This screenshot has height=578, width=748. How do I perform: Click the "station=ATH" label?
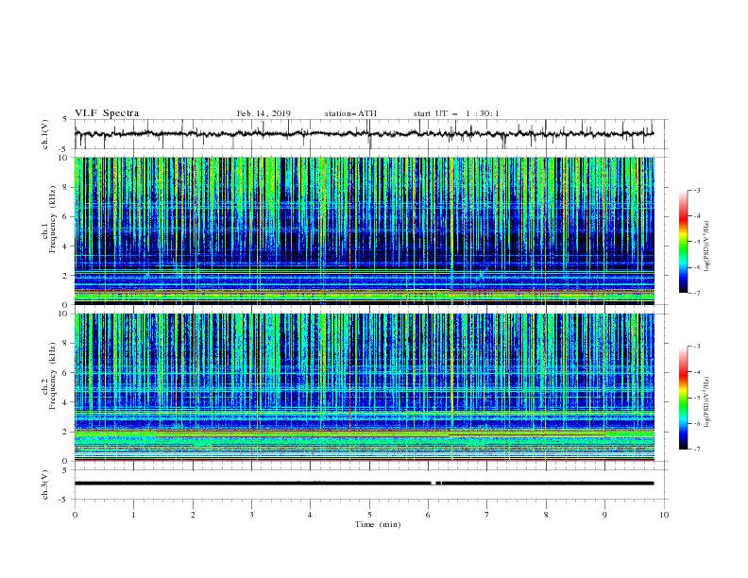pos(350,113)
